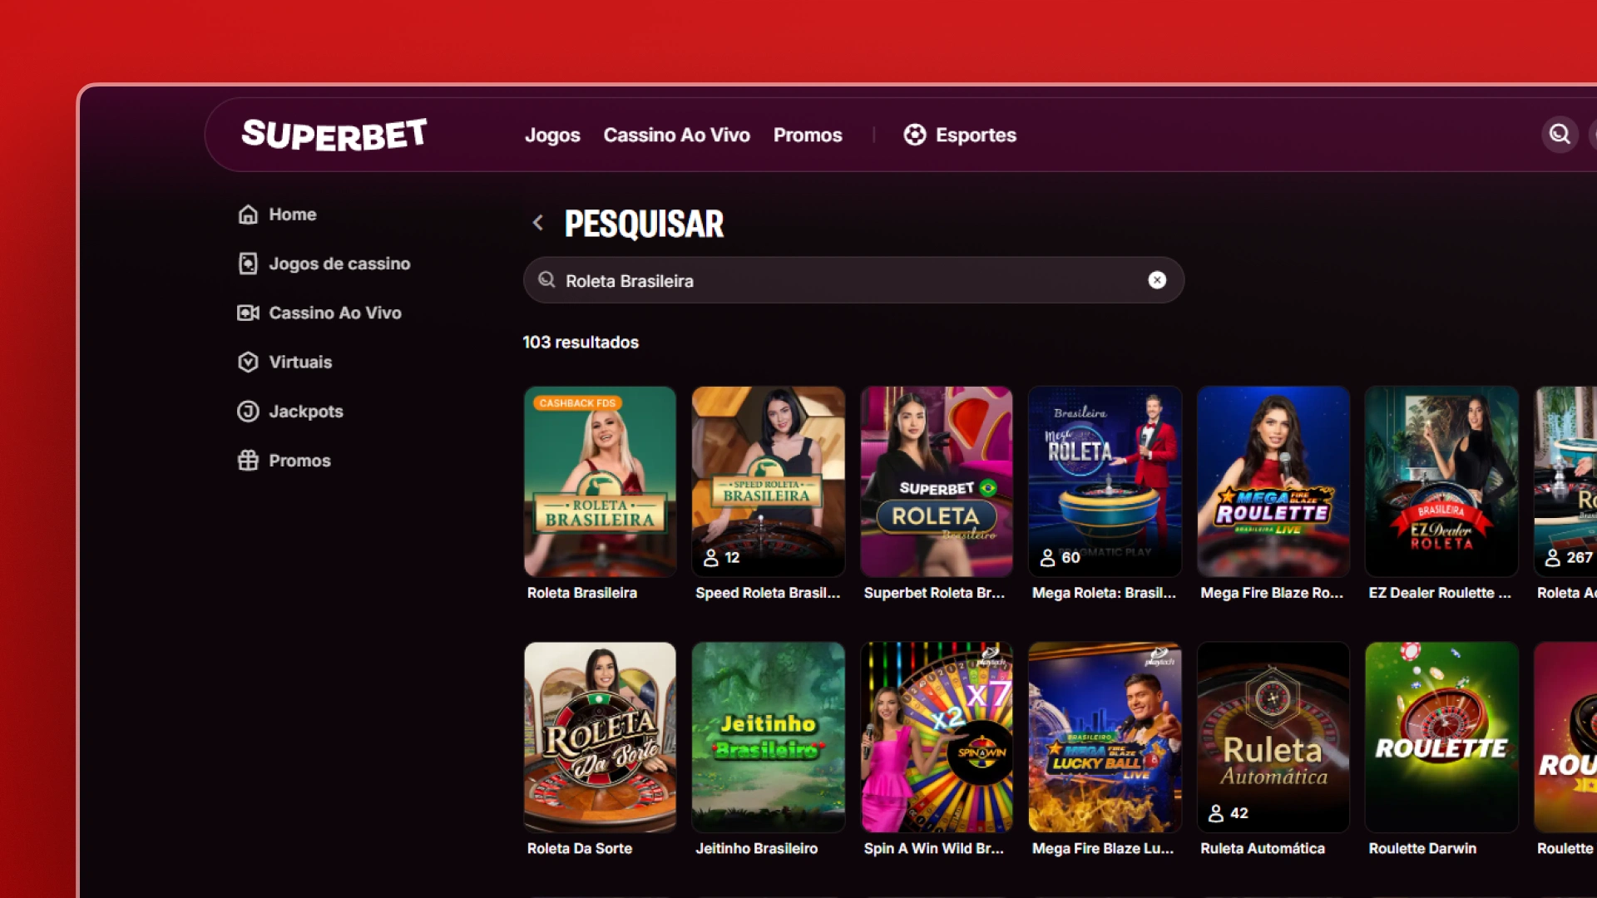Open the search magnifier icon in header
Viewport: 1597px width, 898px height.
(1560, 134)
